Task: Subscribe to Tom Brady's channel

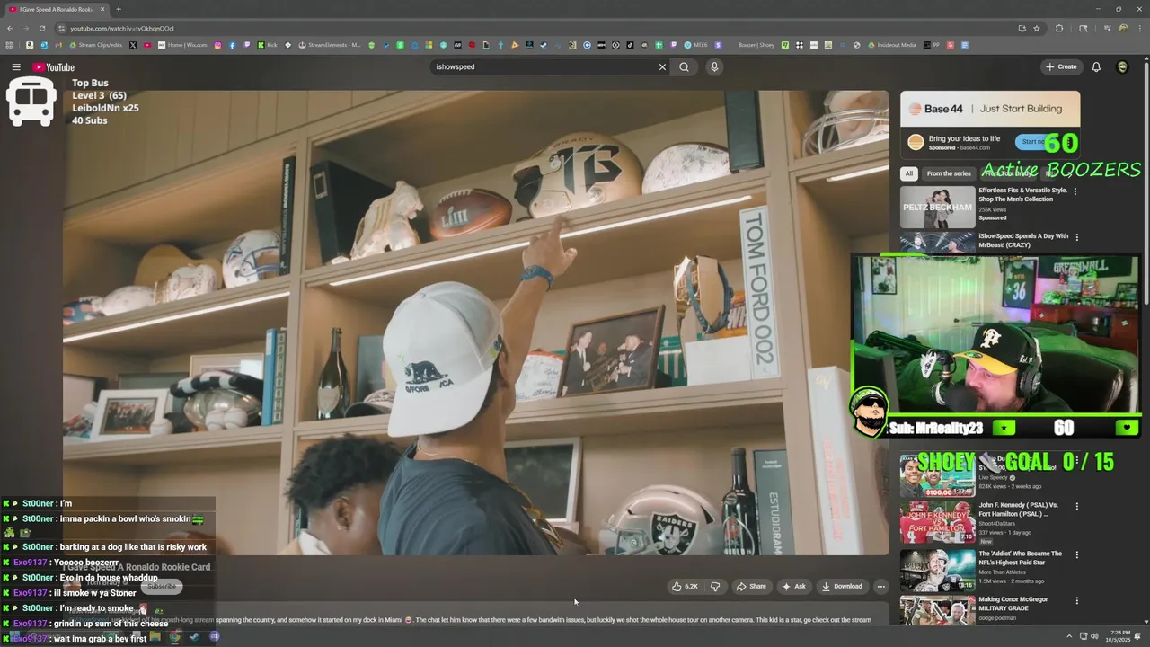Action: point(162,586)
